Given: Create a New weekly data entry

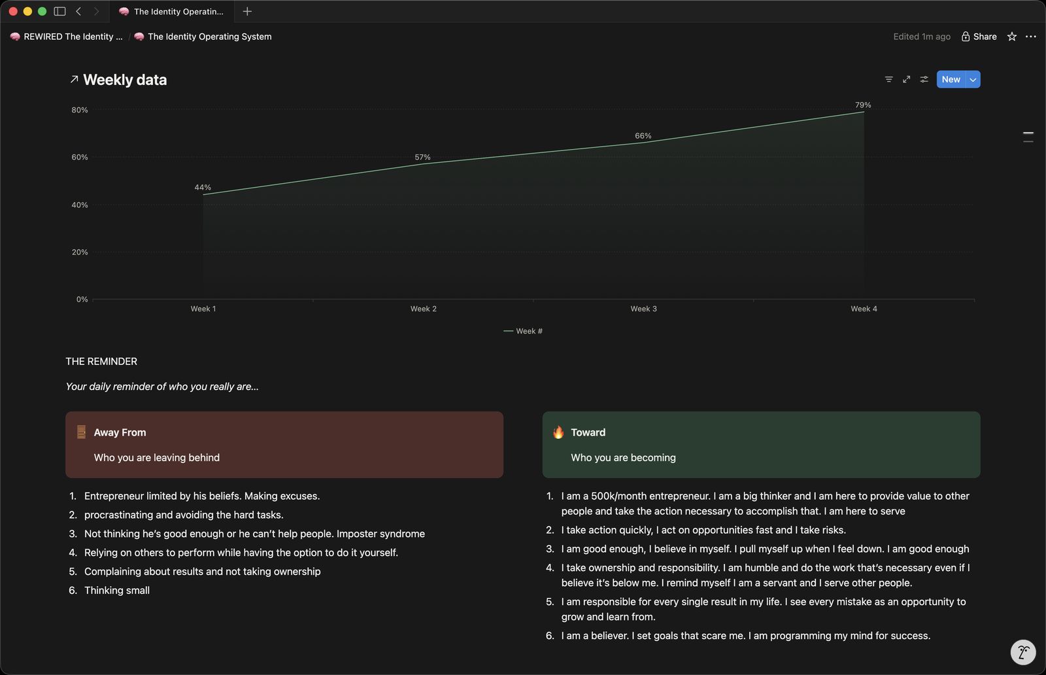Looking at the screenshot, I should (951, 79).
